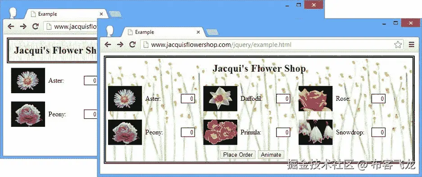This screenshot has height=177, width=422.
Task: Minimize the rear browser window
Action: 287,5
